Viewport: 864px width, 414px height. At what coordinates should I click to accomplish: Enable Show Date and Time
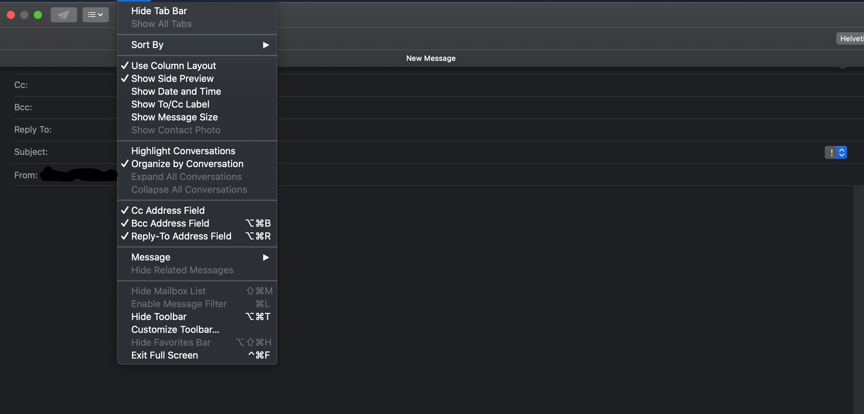point(176,91)
